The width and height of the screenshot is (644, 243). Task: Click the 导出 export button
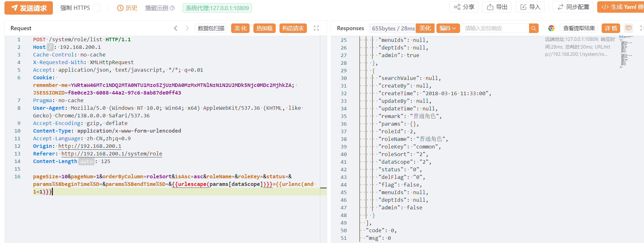point(497,7)
